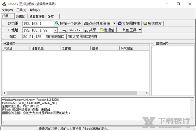This screenshot has height=131, width=196.
Task: Click the 短信群发 button text
Action: [x=155, y=23]
